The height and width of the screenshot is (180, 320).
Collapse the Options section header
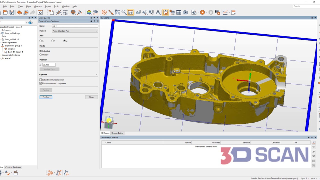click(x=96, y=74)
